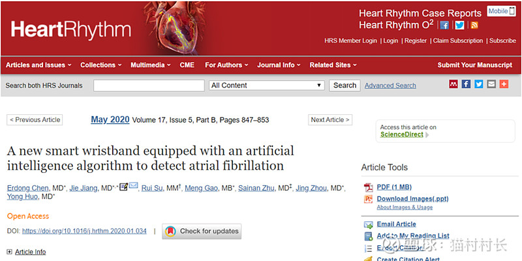Click the Mobile view button

(x=501, y=11)
